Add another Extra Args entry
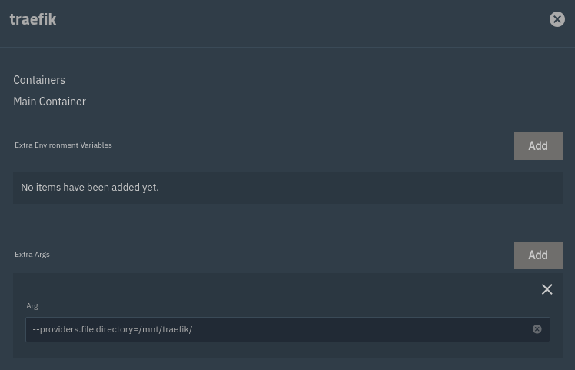Viewport: 575px width, 370px height. tap(537, 255)
